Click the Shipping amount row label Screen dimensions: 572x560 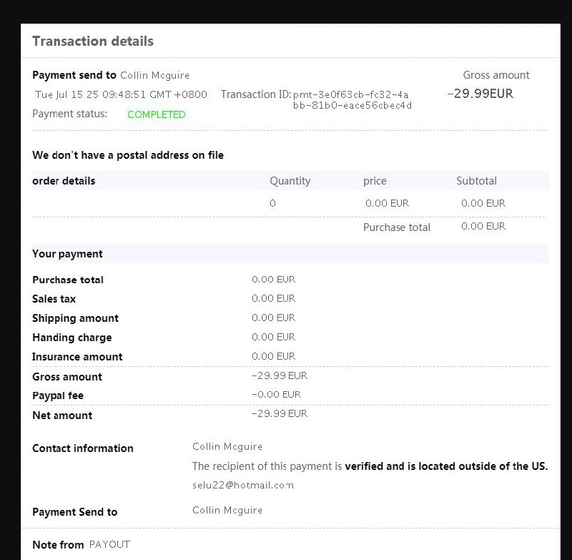tap(75, 318)
